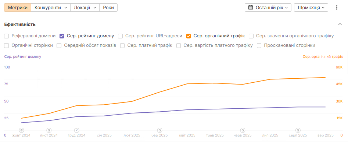The height and width of the screenshot is (142, 348).
Task: Click the calendar icon in date range
Action: coord(251,8)
